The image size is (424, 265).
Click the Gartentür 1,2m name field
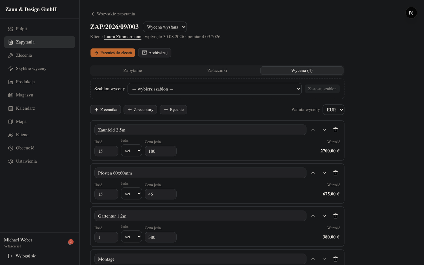(x=200, y=216)
